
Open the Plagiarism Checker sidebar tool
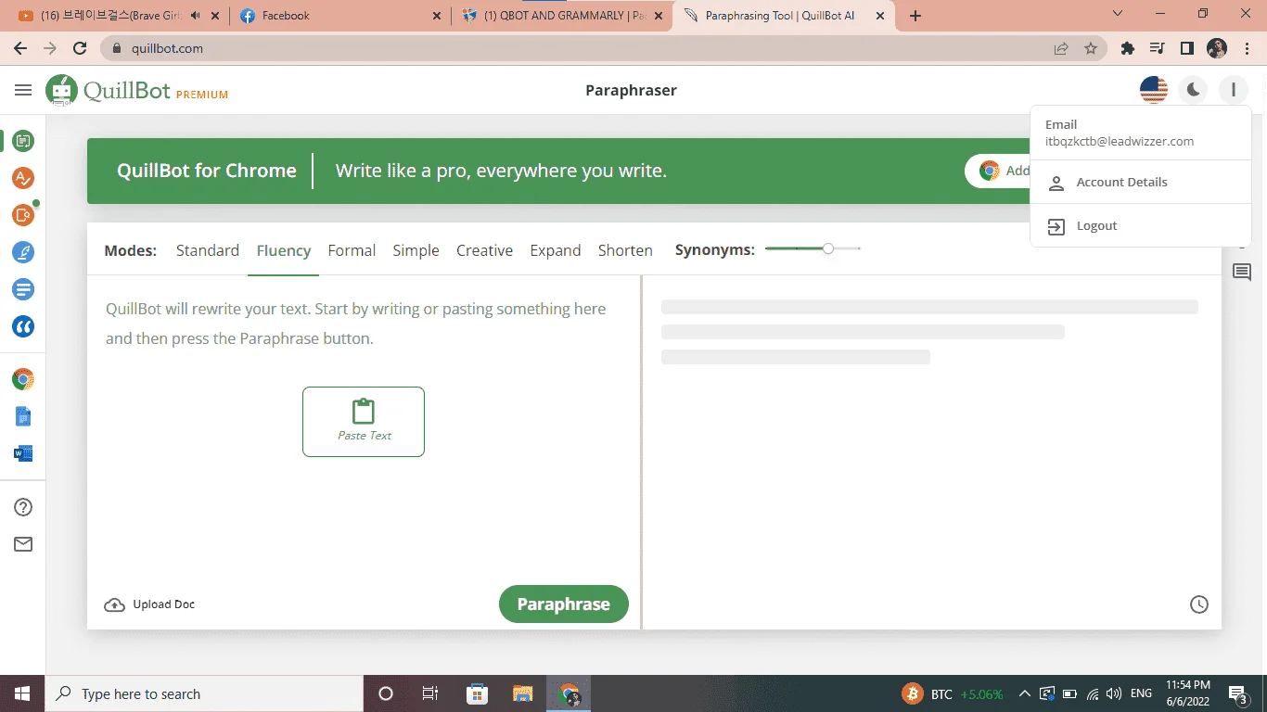23,215
